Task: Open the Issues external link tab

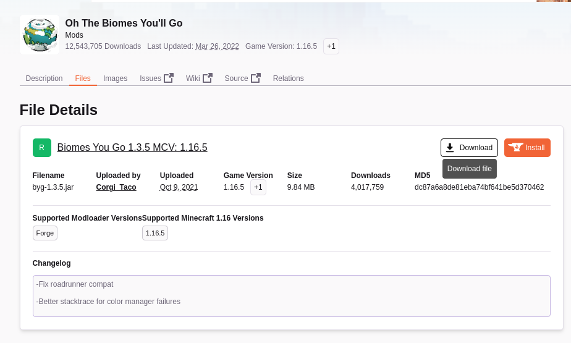Action: click(x=156, y=78)
